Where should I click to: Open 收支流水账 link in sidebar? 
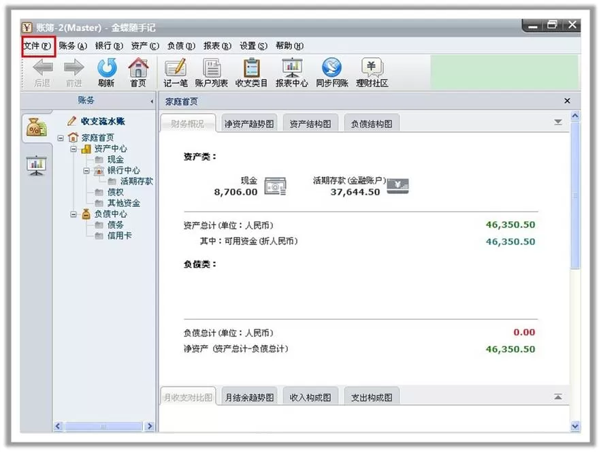(103, 121)
